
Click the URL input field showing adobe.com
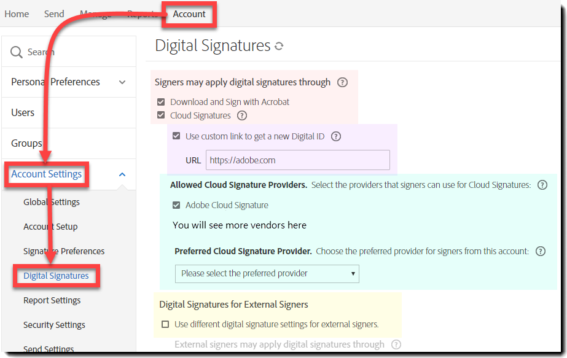[297, 160]
